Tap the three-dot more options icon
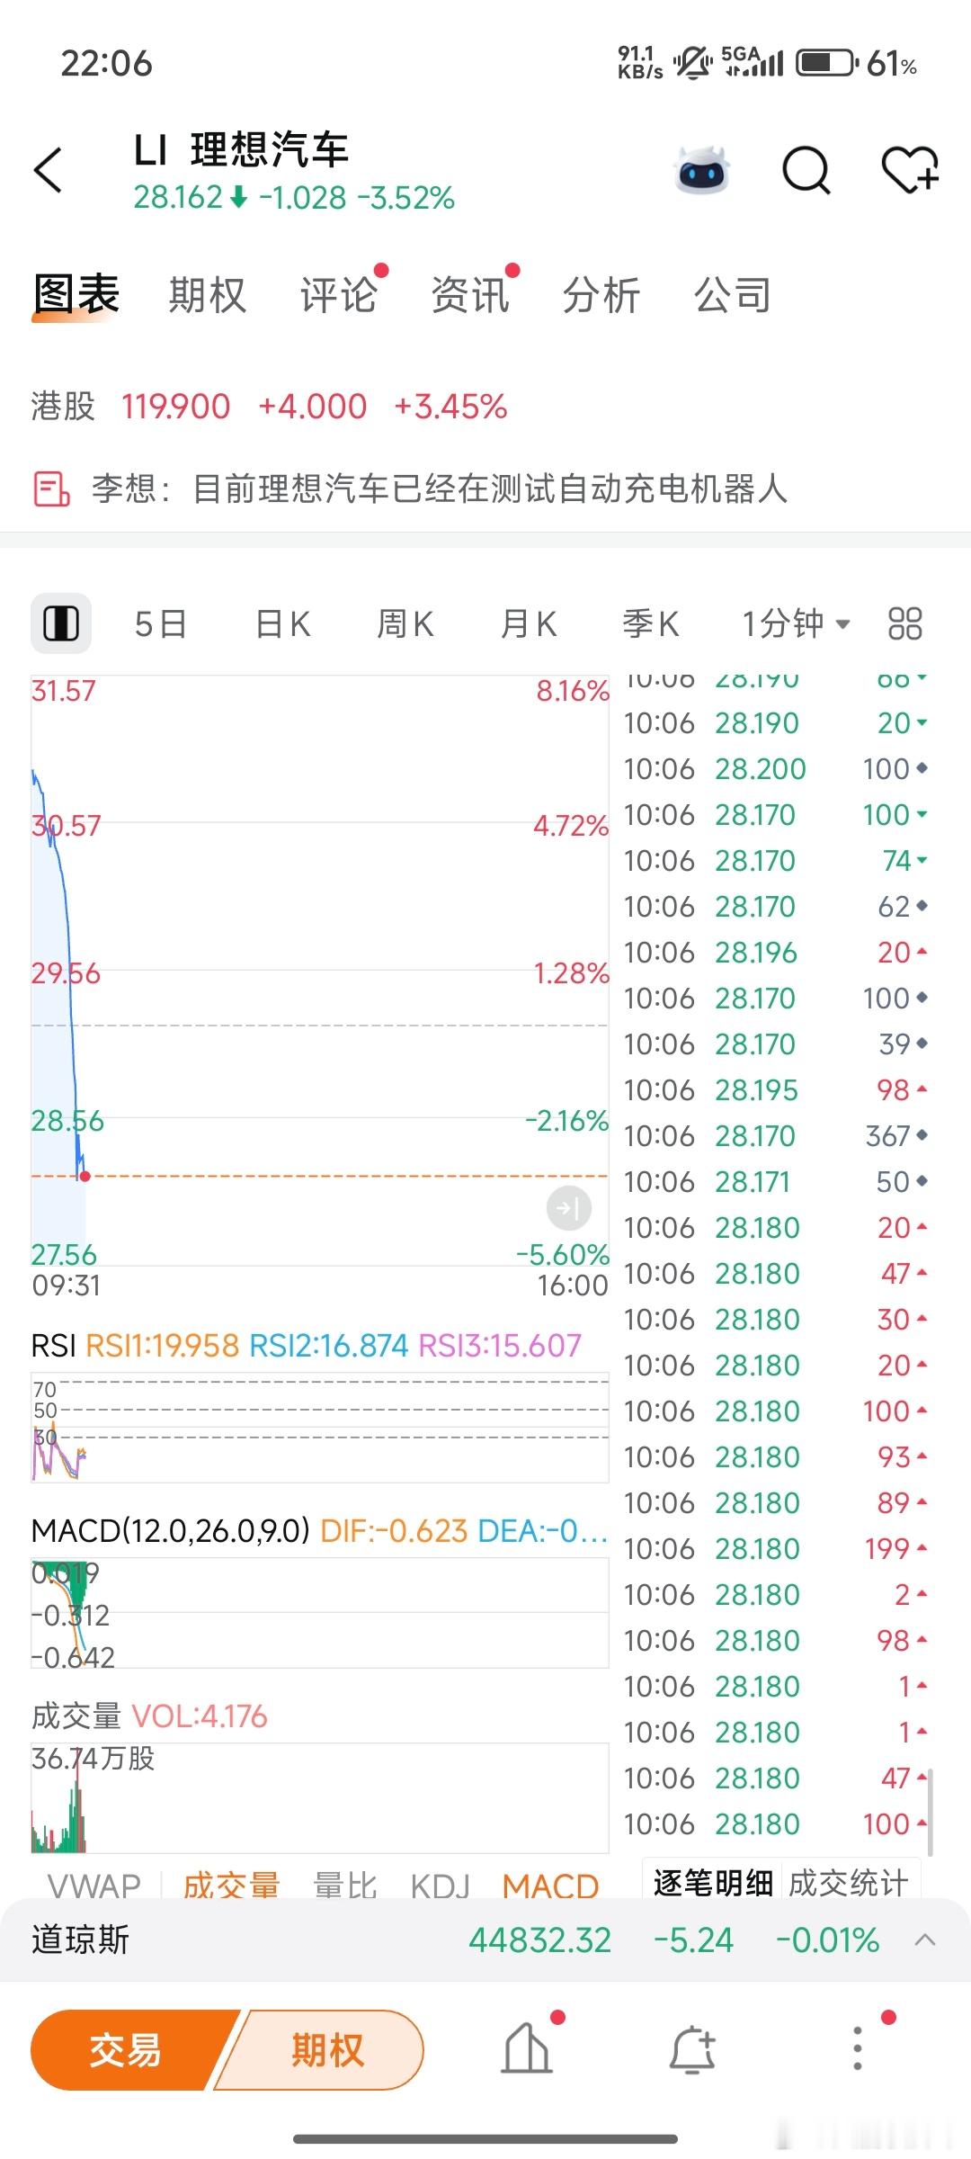The image size is (971, 2159). tap(858, 2050)
